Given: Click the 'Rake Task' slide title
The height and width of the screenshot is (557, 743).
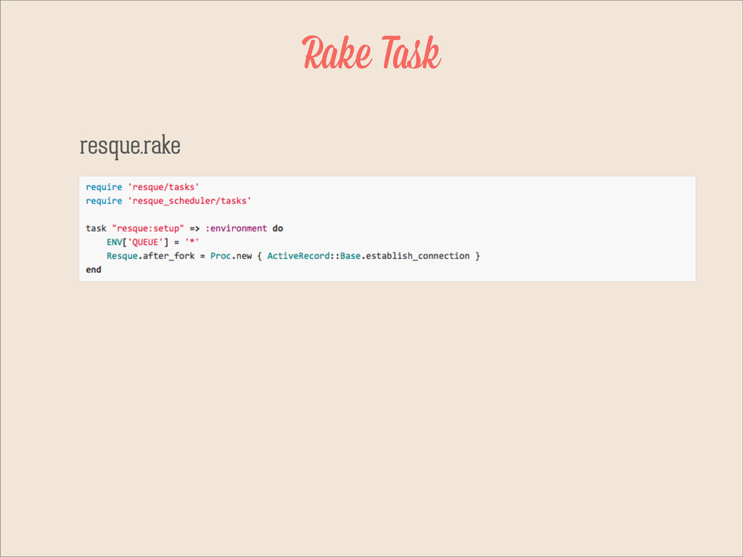Looking at the screenshot, I should [371, 52].
